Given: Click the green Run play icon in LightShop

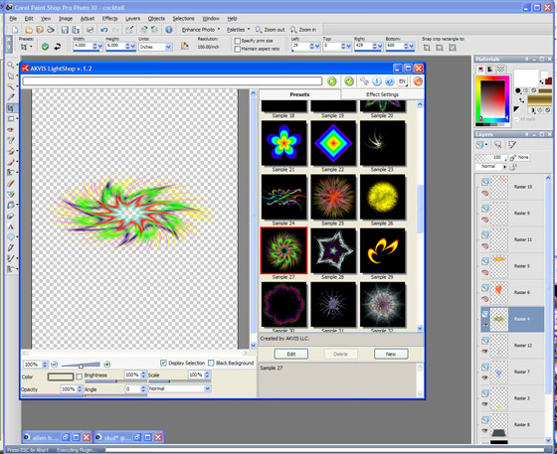Looking at the screenshot, I should pos(332,81).
